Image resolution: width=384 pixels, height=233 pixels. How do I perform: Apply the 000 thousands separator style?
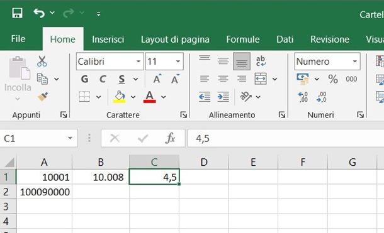pyautogui.click(x=351, y=79)
